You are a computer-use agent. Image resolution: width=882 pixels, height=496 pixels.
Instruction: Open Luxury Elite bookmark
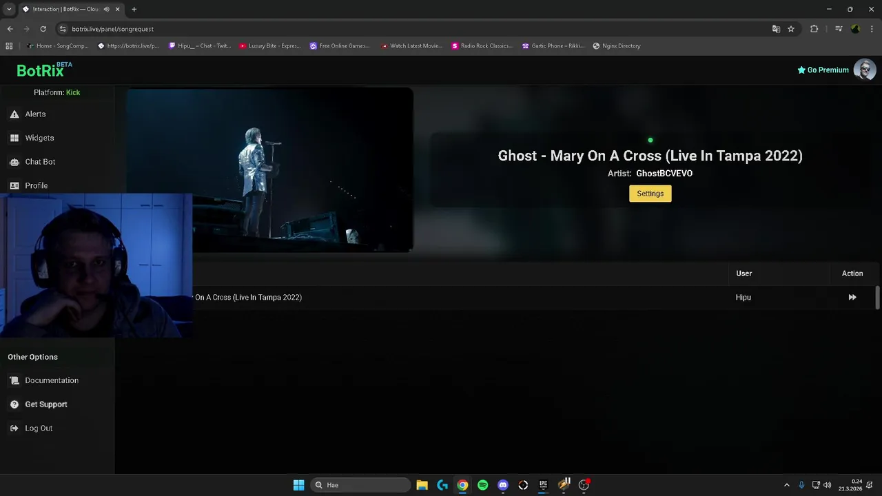270,46
